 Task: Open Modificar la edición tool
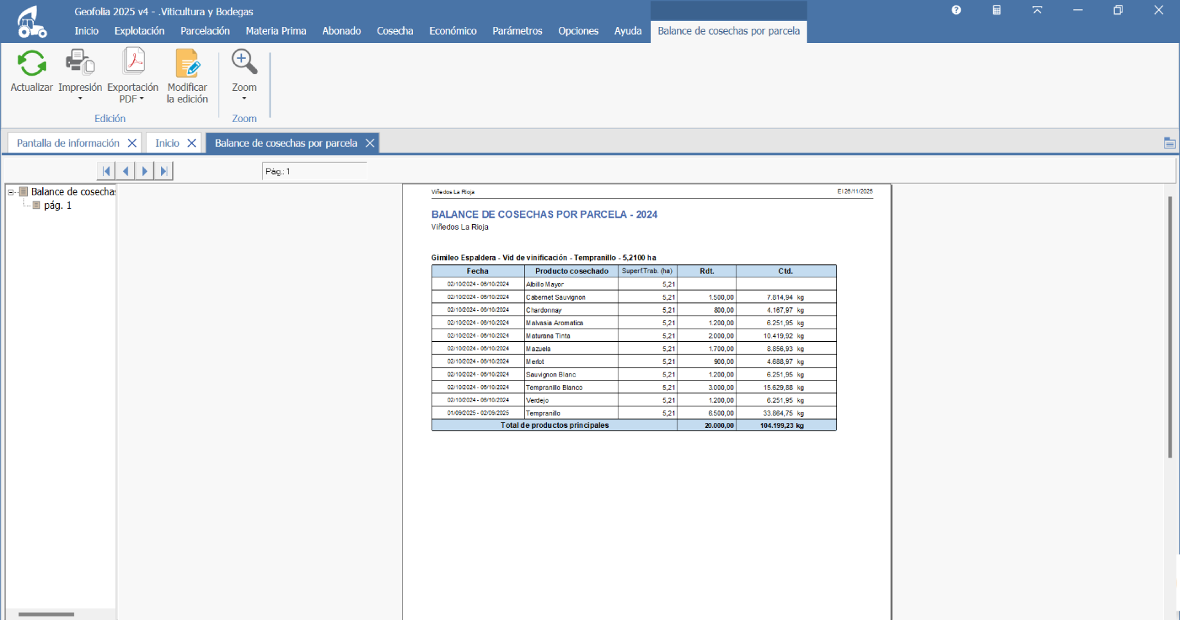tap(187, 64)
